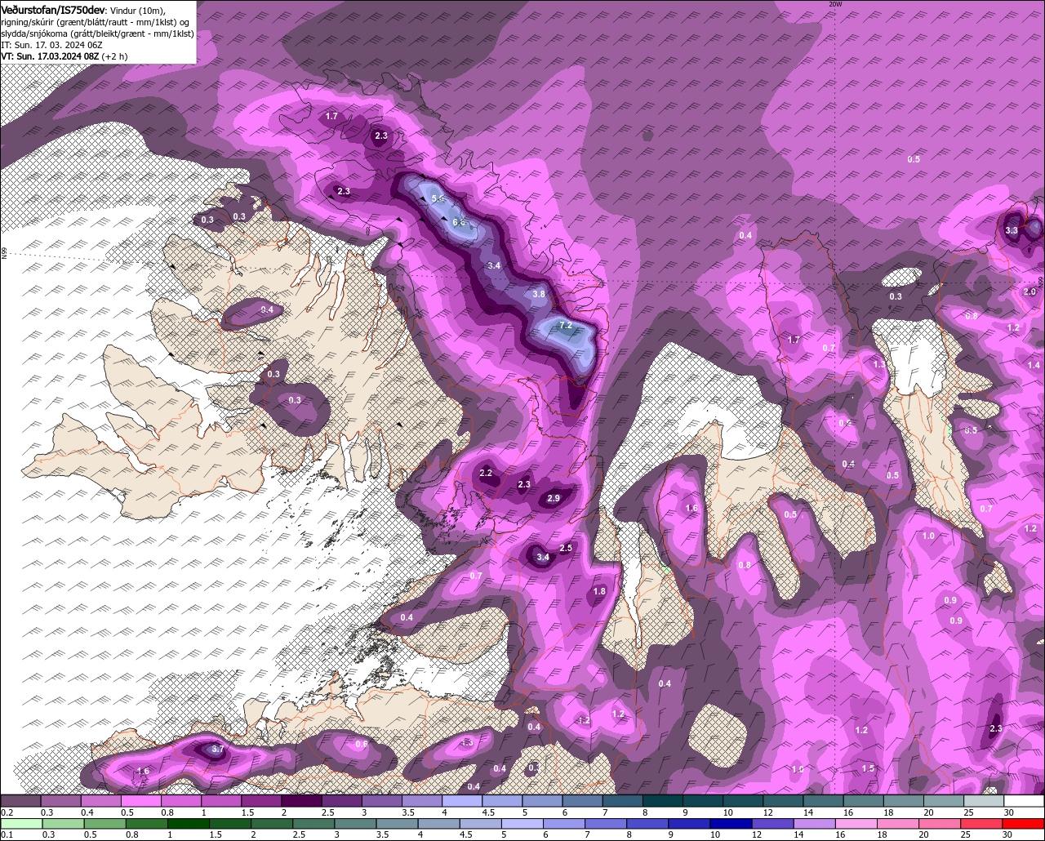Viewport: 1045px width, 841px height.
Task: Pick the snow-scale slate-blue swatch after 6
Action: (583, 801)
